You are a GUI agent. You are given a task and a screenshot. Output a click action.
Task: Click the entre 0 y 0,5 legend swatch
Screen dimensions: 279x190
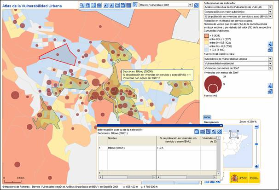(206, 43)
